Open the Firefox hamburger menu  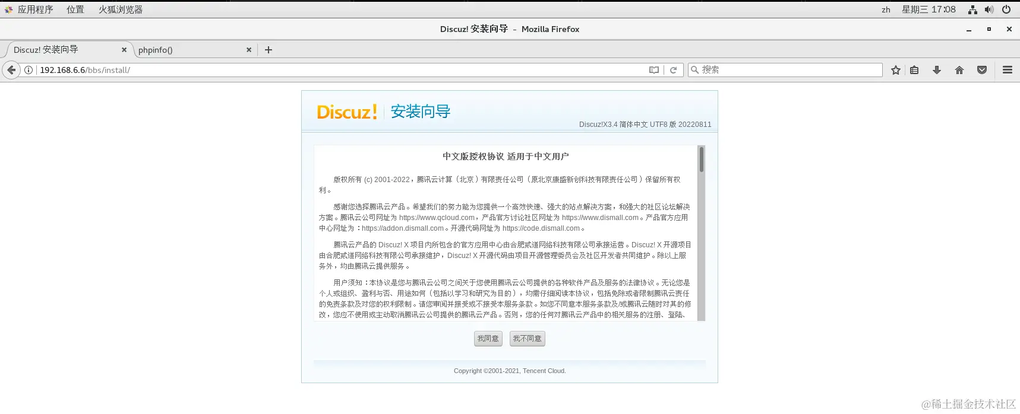1008,70
